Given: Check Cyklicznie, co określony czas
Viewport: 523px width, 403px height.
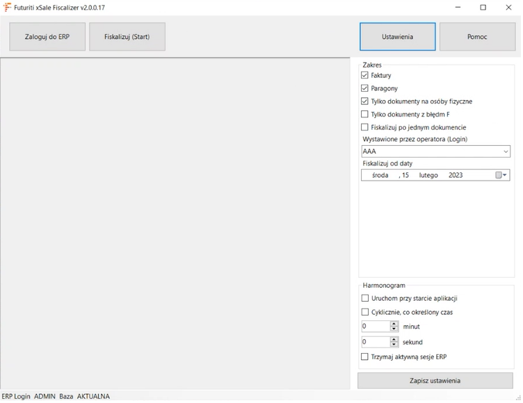Looking at the screenshot, I should pyautogui.click(x=364, y=312).
